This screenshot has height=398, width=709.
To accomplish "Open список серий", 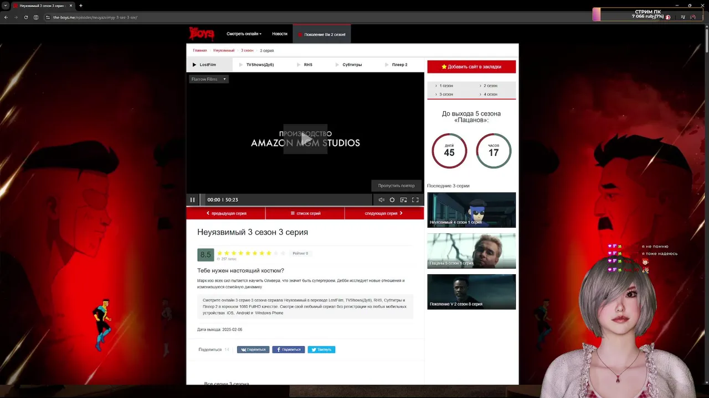I will click(305, 213).
